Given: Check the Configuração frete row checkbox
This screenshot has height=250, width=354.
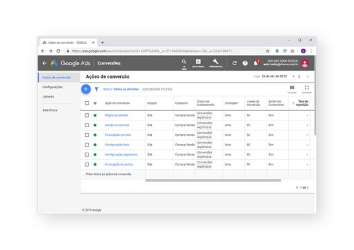Looking at the screenshot, I should pos(86,145).
